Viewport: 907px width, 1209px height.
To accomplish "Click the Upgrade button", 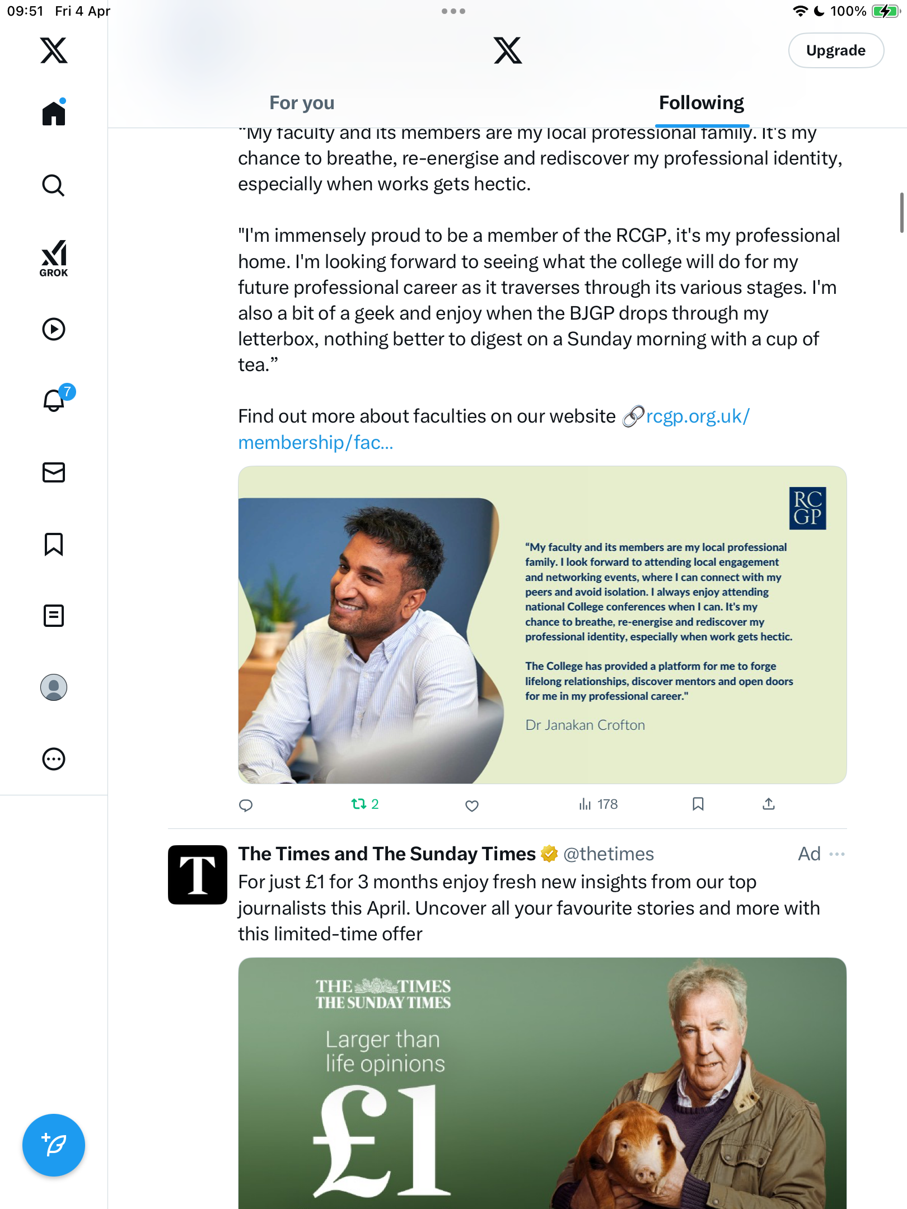I will (x=836, y=50).
